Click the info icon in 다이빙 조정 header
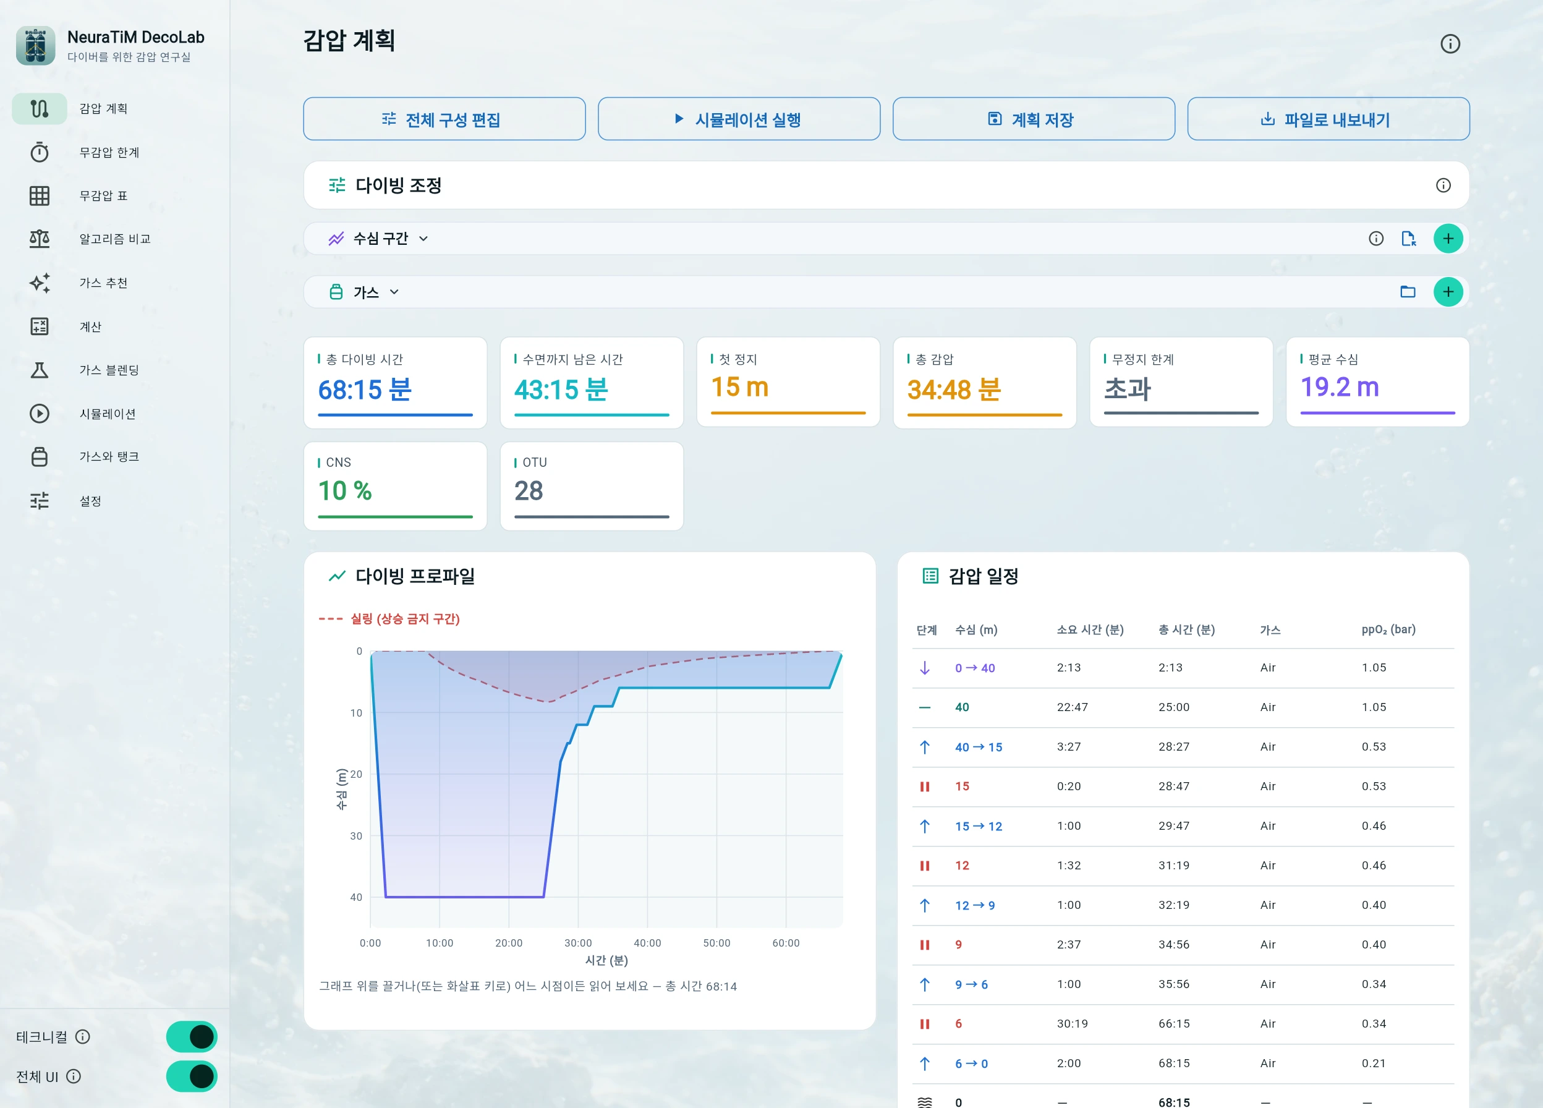Image resolution: width=1543 pixels, height=1108 pixels. pos(1443,185)
